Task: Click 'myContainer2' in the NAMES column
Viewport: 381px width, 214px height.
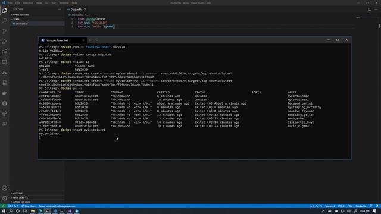Action: [x=298, y=96]
